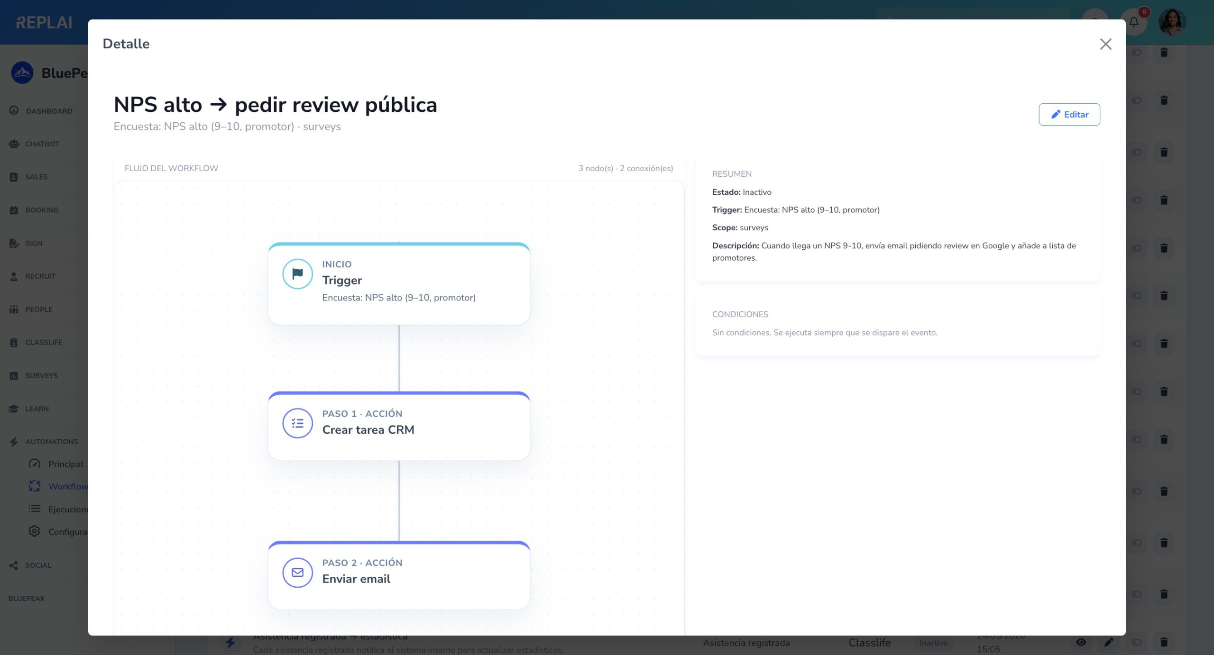The width and height of the screenshot is (1214, 655).
Task: Click the Classlife clipboard icon
Action: tap(14, 342)
